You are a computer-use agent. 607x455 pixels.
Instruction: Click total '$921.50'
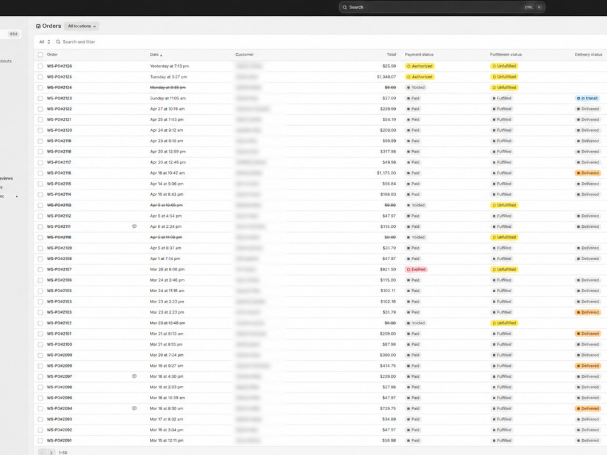tap(388, 269)
